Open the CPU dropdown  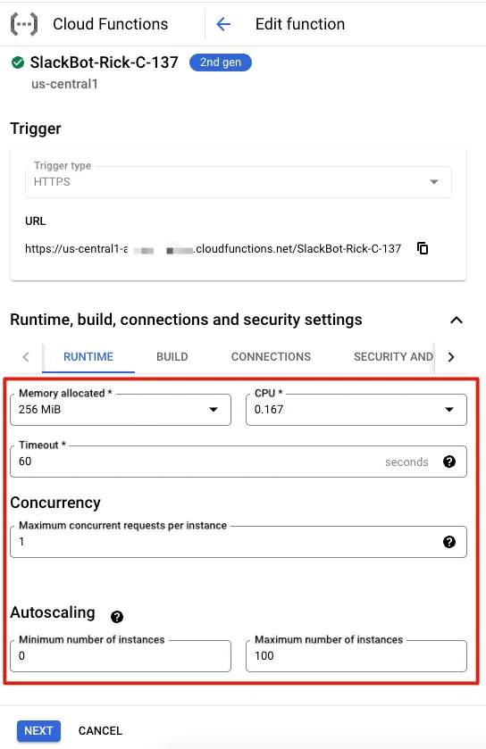point(356,410)
